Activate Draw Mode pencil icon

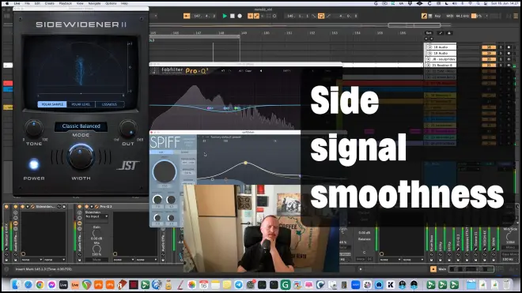coord(424,16)
